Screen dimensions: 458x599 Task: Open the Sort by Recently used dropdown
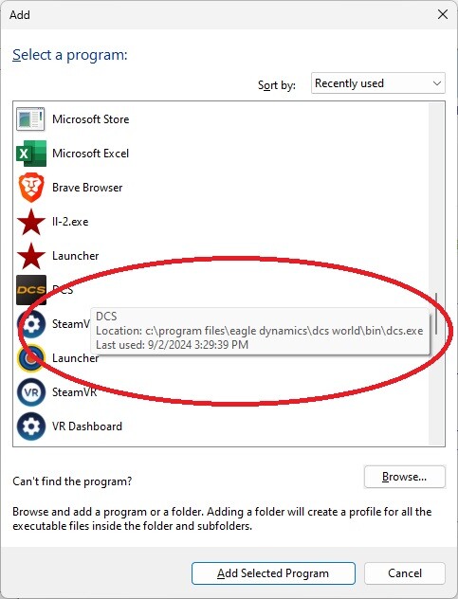378,82
